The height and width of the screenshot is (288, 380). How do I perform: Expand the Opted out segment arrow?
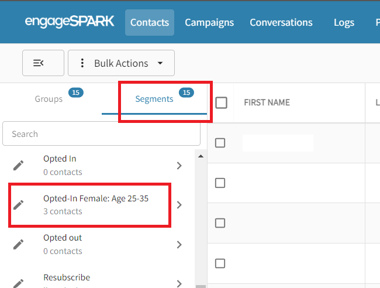pos(179,245)
